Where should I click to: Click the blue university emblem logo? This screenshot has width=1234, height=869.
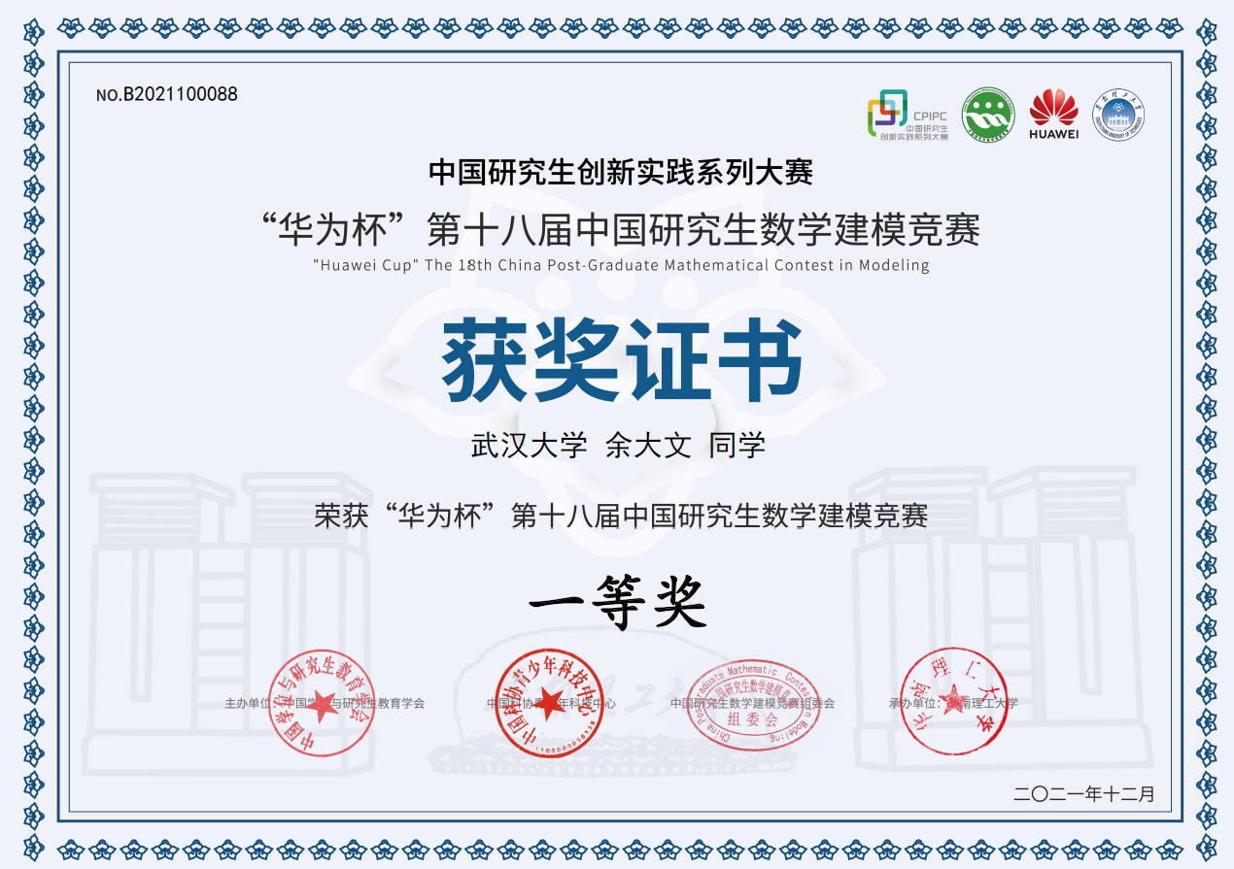pyautogui.click(x=1119, y=115)
